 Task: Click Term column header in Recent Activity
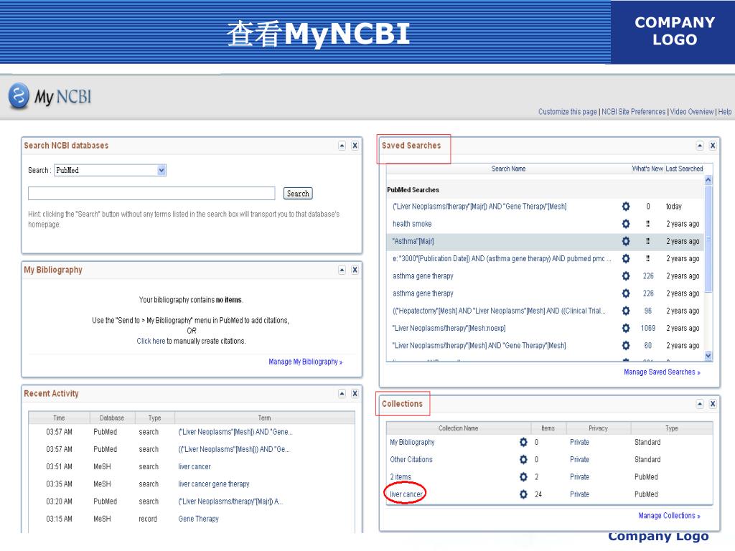point(264,418)
